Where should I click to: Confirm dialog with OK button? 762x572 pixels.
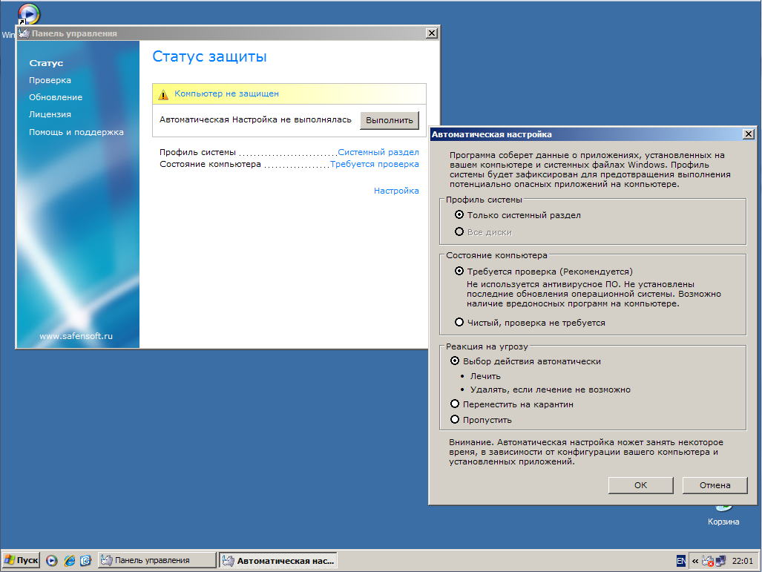[x=640, y=485]
